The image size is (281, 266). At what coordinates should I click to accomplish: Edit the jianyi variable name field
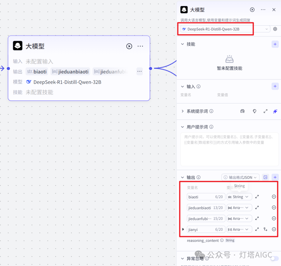tap(206, 229)
